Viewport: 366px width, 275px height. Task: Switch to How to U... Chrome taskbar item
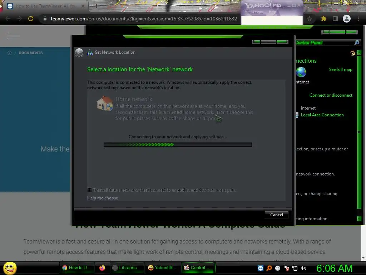tap(77, 268)
